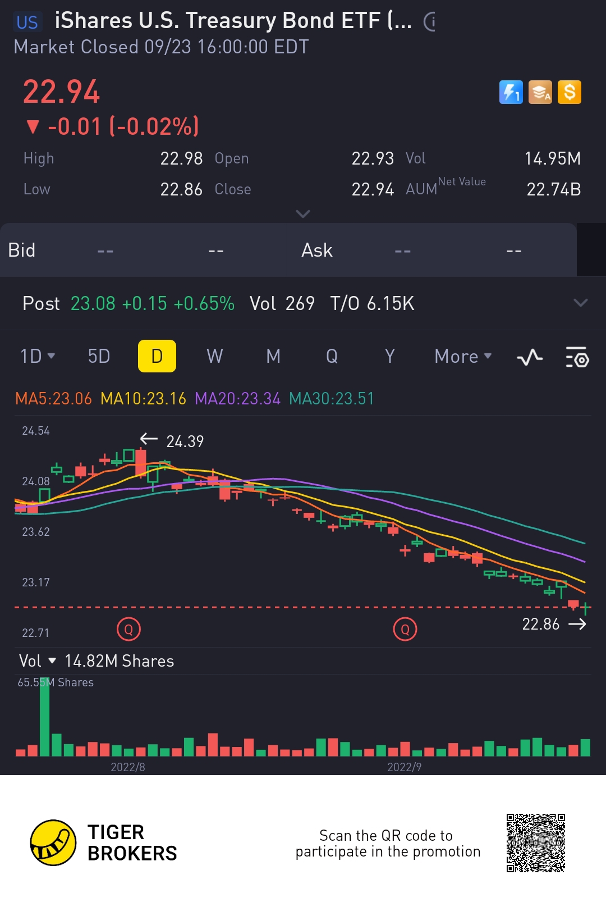Tap the Vol value 14.95M
This screenshot has height=911, width=606.
pos(553,158)
